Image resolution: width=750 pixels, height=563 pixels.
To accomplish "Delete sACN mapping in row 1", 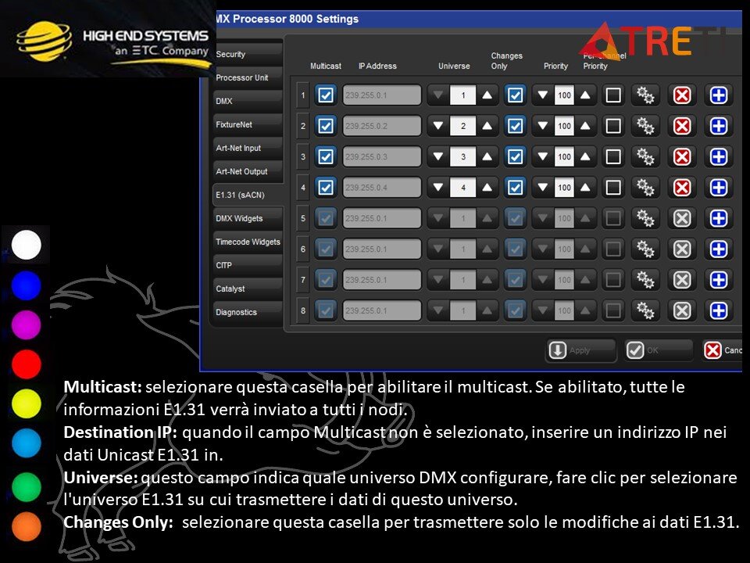I will [682, 95].
